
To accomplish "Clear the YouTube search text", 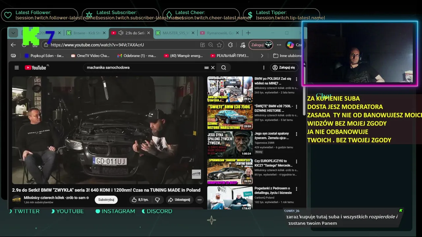I will click(x=213, y=67).
